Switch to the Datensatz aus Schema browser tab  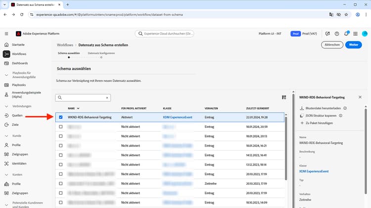point(36,4)
